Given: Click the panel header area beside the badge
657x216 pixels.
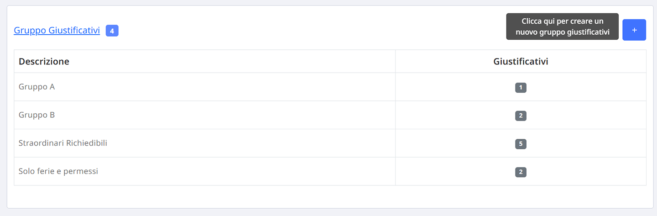Looking at the screenshot, I should [x=310, y=31].
